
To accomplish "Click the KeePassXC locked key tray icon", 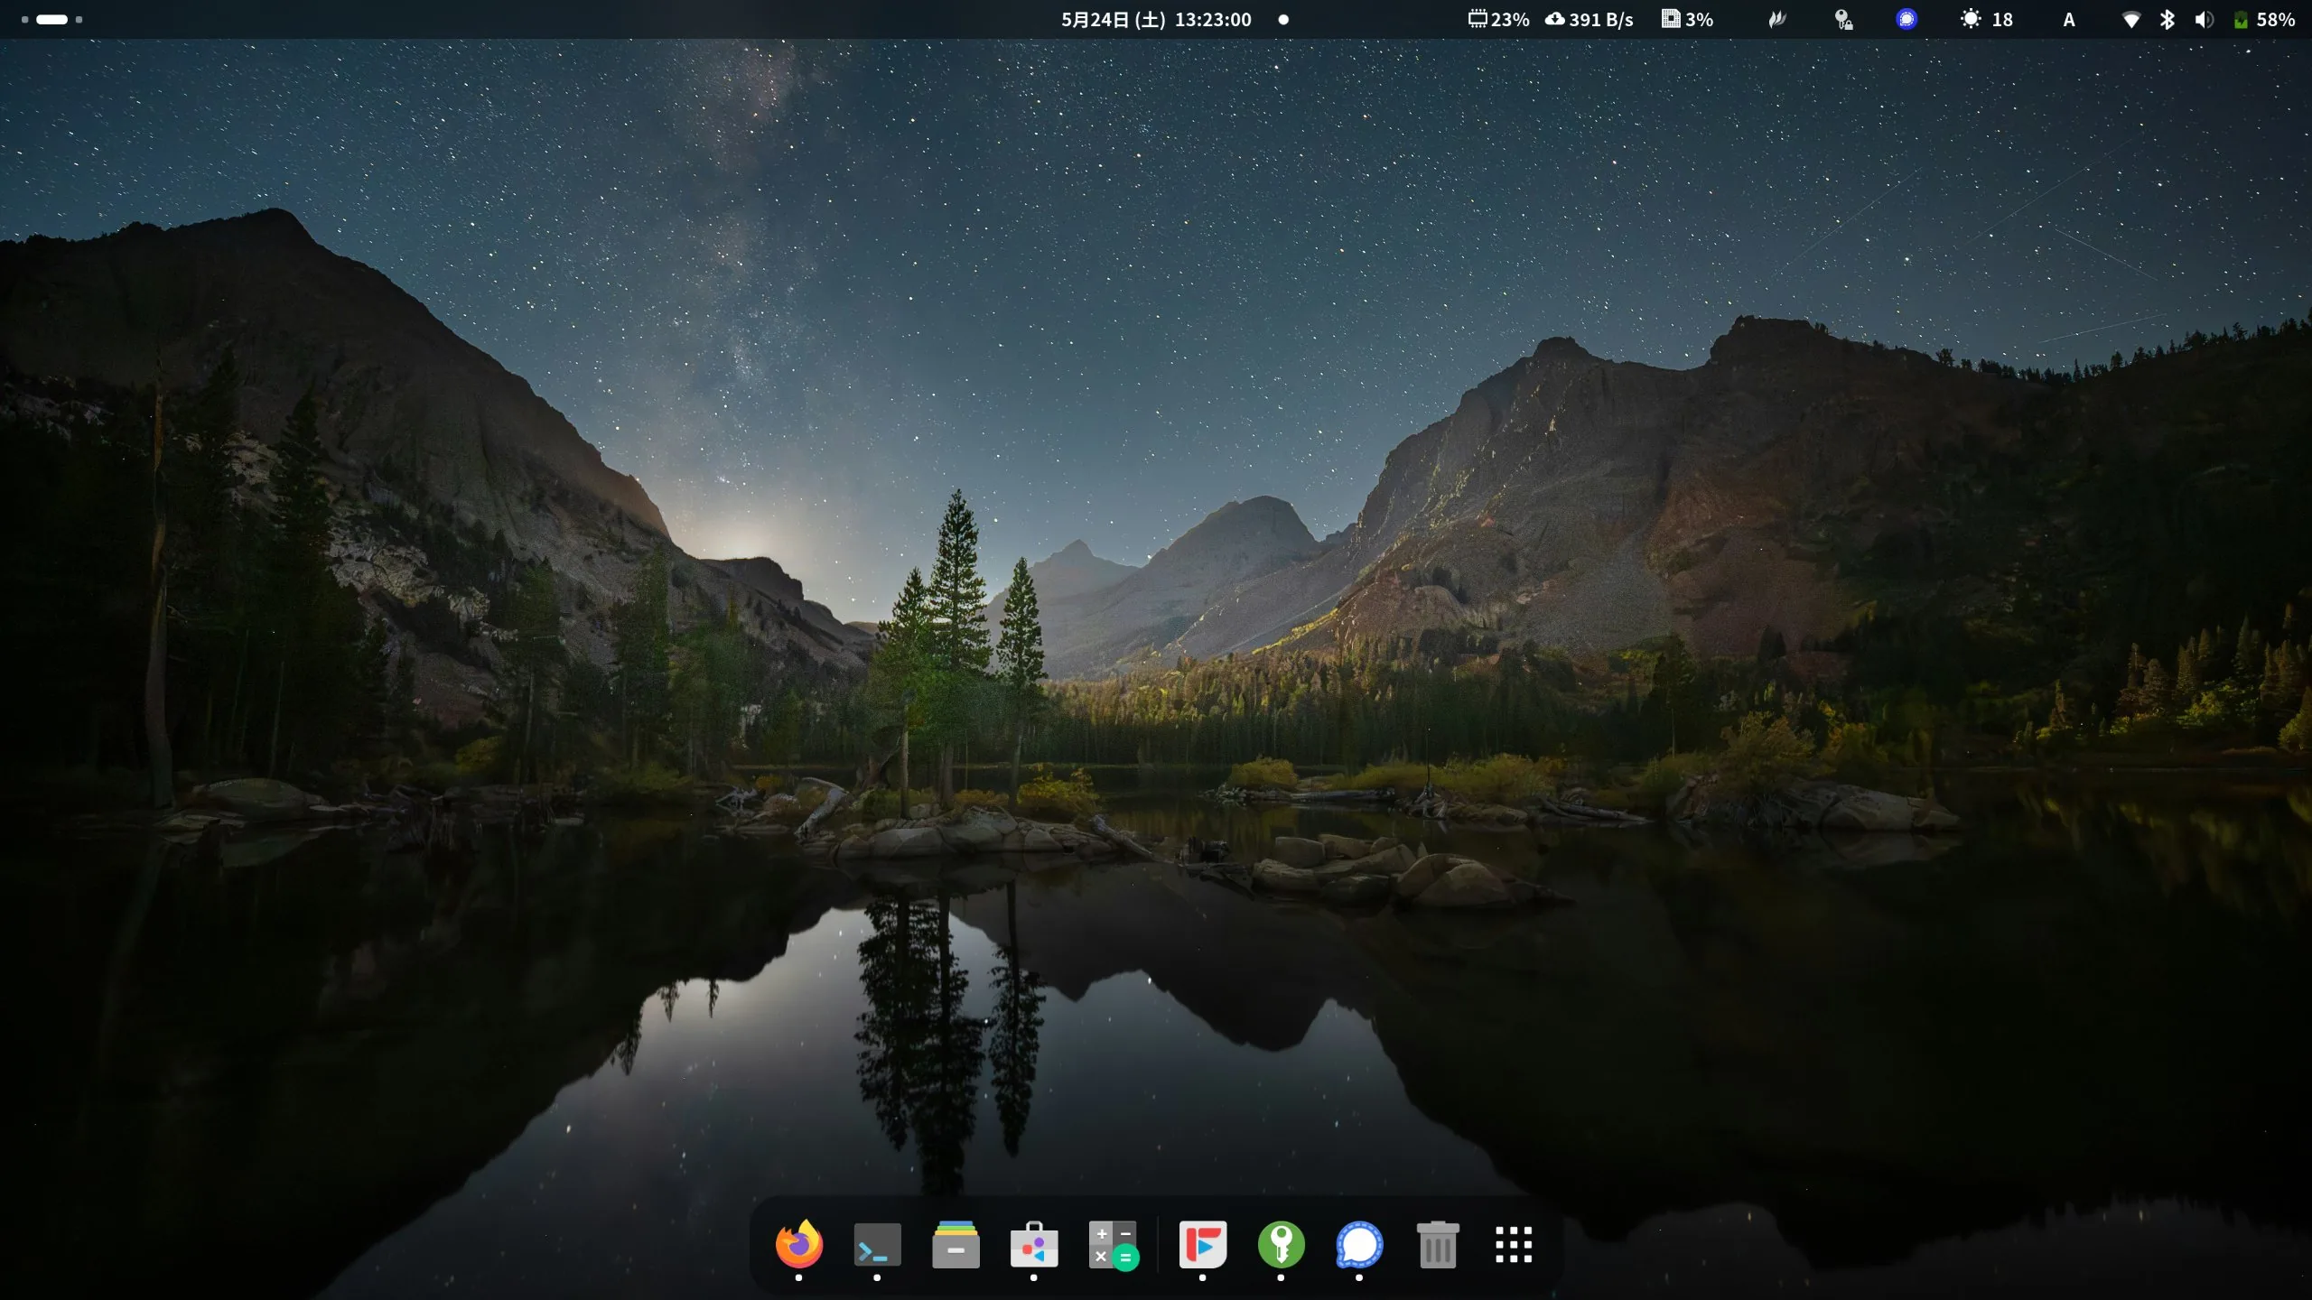I will (1843, 19).
